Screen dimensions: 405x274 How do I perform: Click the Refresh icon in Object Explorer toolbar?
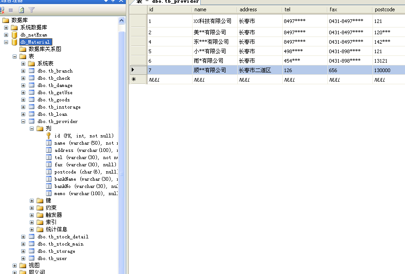(21, 10)
